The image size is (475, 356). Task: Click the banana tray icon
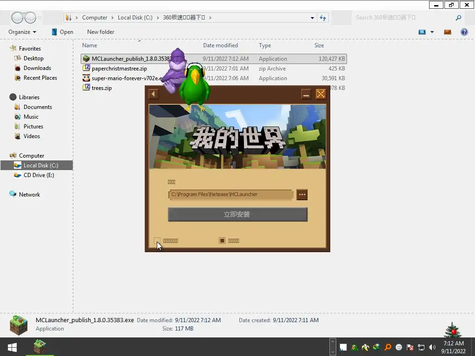[366, 347]
